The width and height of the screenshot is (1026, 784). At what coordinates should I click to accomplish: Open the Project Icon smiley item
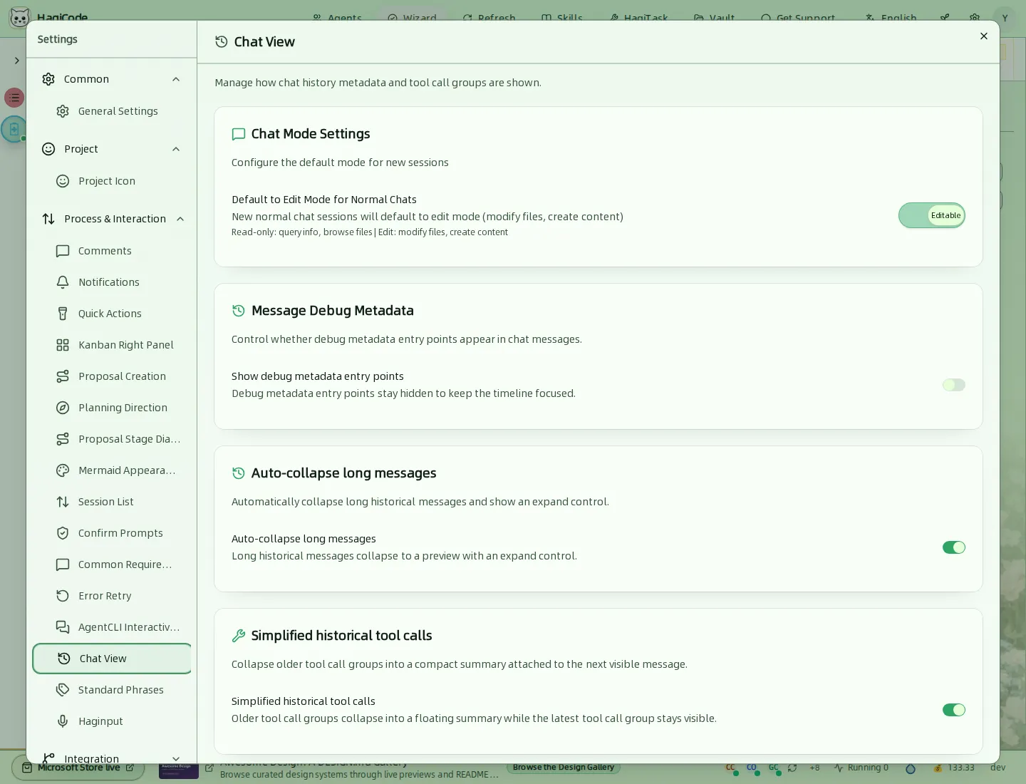point(112,181)
